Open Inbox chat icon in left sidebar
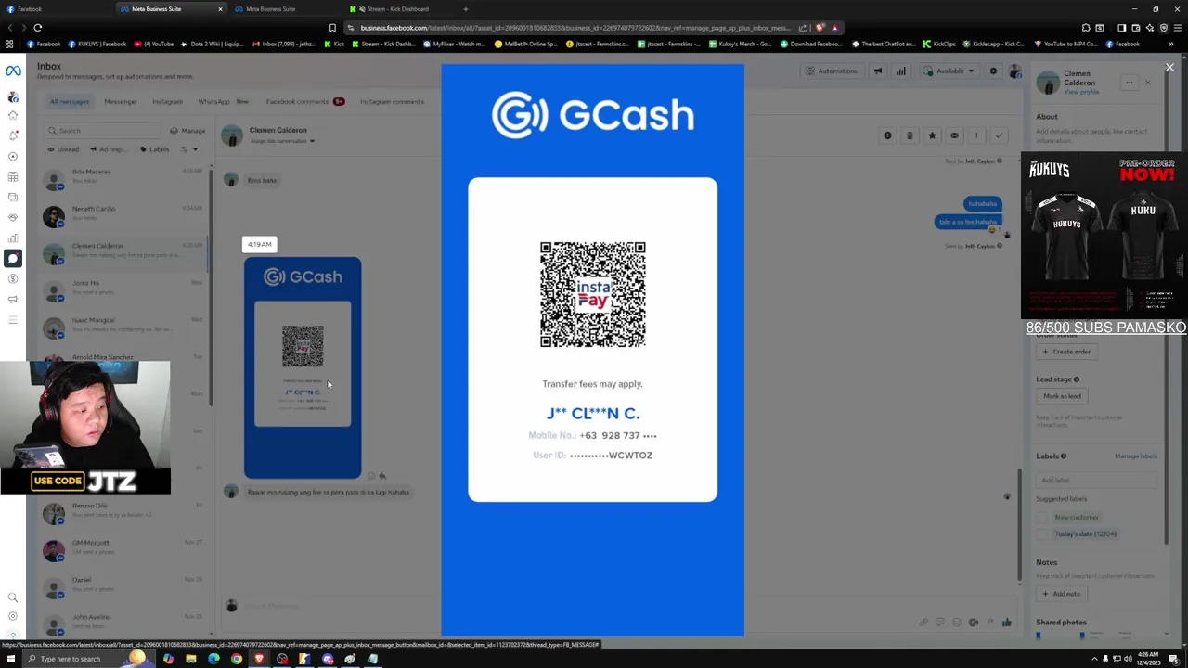Image resolution: width=1188 pixels, height=668 pixels. pyautogui.click(x=13, y=258)
